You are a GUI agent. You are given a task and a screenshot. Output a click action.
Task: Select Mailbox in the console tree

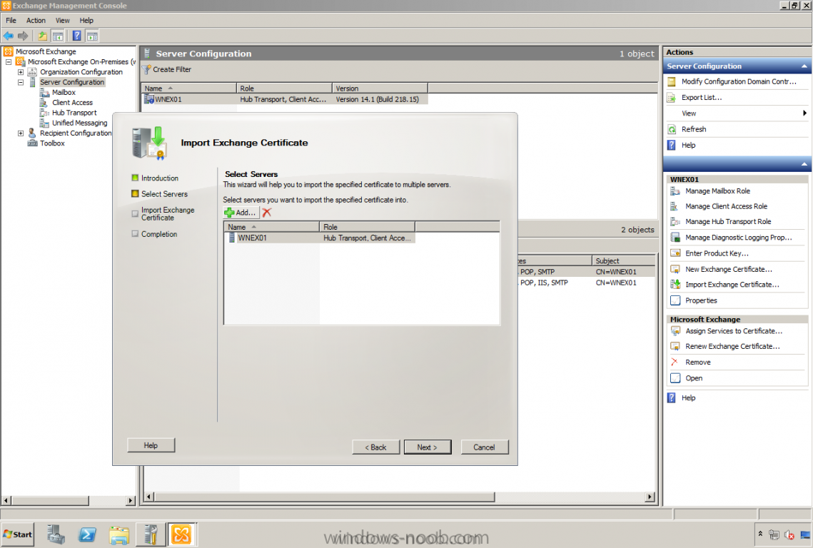tap(64, 92)
